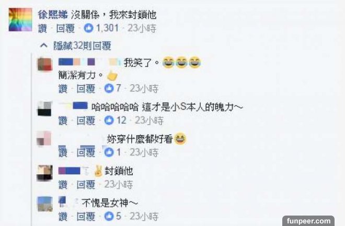Click 回覆 under the 不愧是女神 reply
Image resolution: width=345 pixels, height=226 pixels.
pyautogui.click(x=86, y=217)
